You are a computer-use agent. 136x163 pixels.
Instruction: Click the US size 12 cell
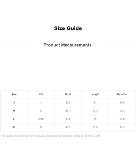point(41,127)
